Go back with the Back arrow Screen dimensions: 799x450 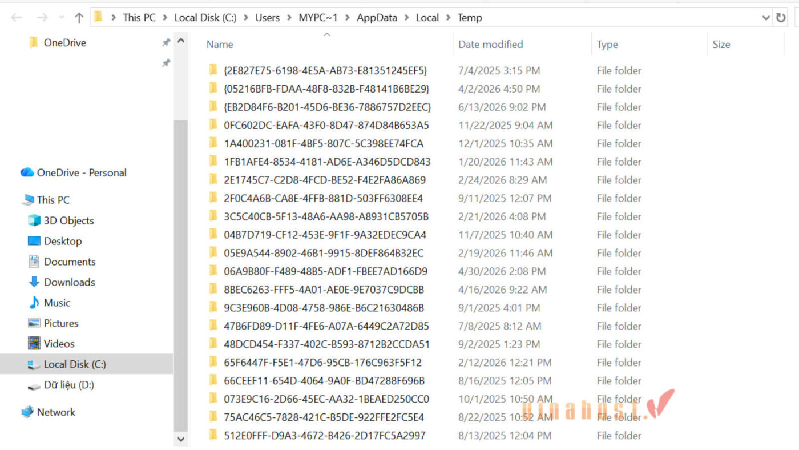click(x=16, y=18)
